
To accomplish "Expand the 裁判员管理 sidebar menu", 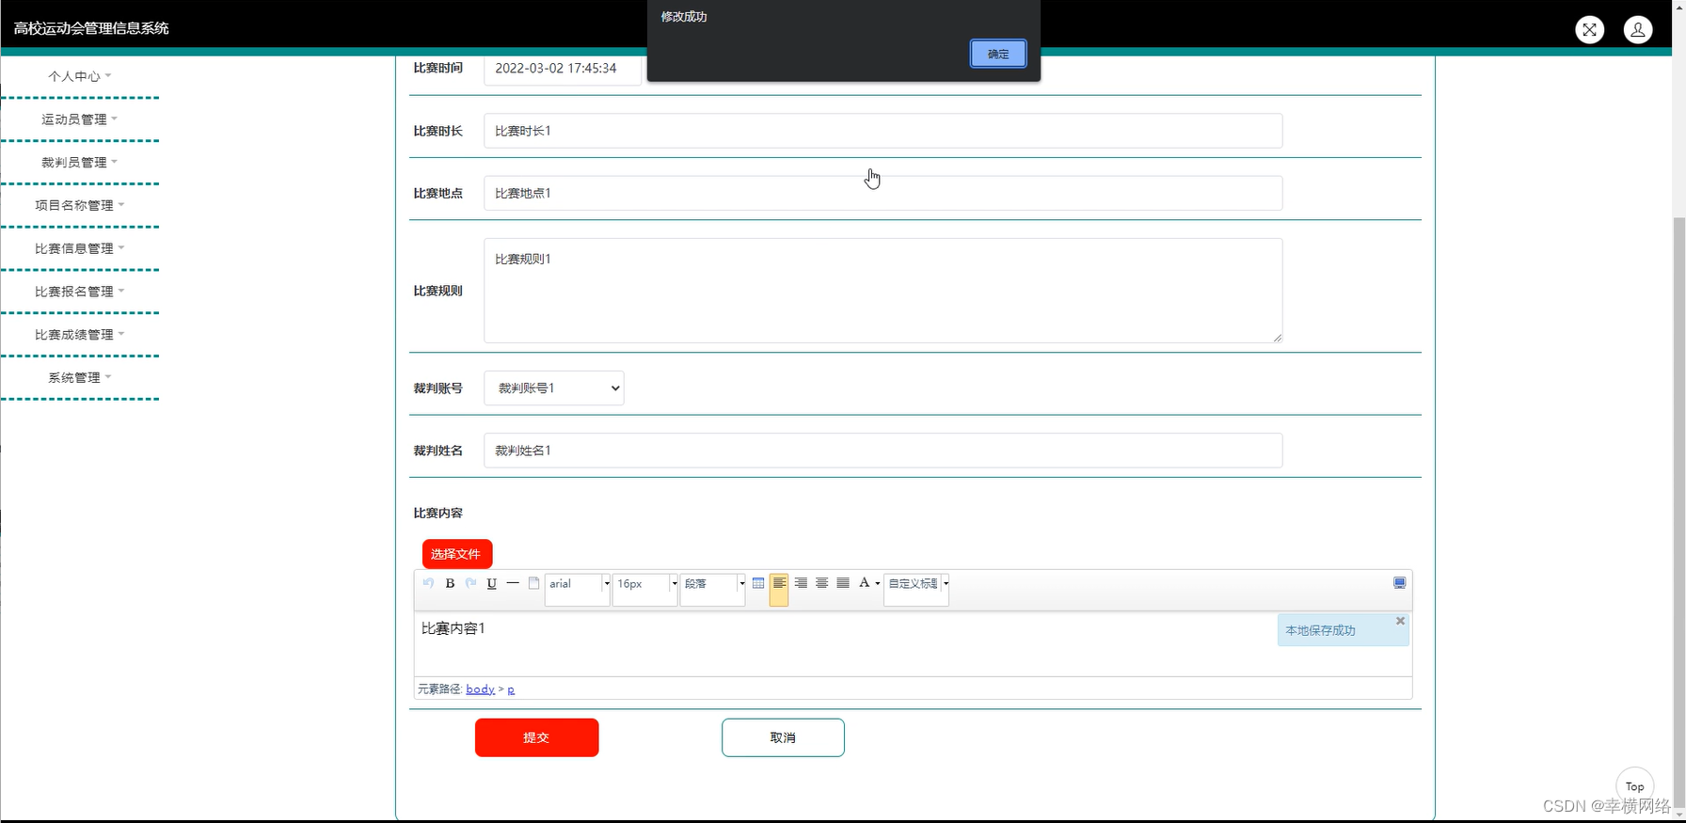I will point(80,163).
